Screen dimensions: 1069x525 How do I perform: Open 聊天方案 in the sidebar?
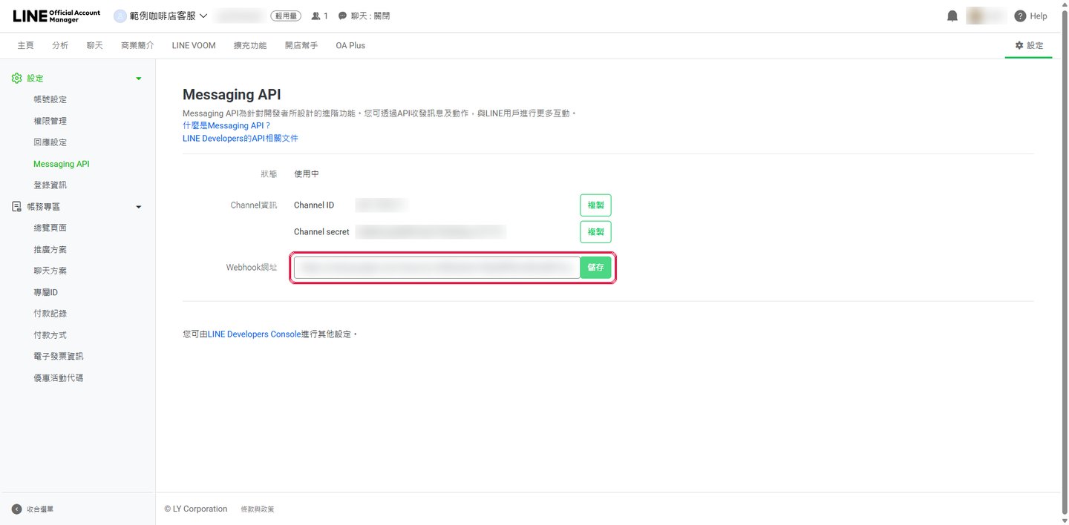pos(50,271)
